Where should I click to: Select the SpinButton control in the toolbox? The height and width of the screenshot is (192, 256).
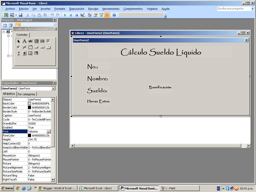pos(24,53)
